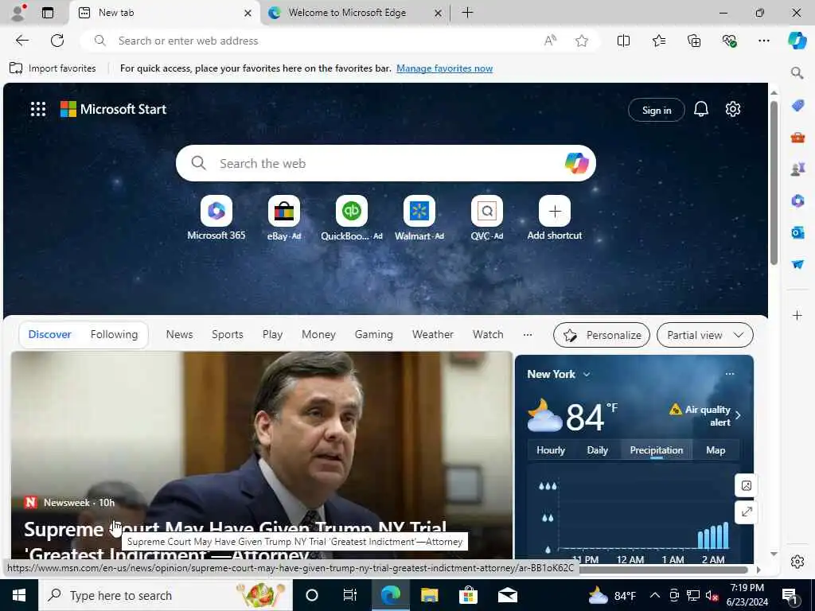The width and height of the screenshot is (815, 611).
Task: Open the Windows Start menu
Action: pos(19,595)
